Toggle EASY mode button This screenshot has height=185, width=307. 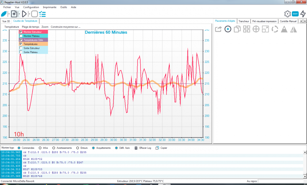(x=295, y=14)
